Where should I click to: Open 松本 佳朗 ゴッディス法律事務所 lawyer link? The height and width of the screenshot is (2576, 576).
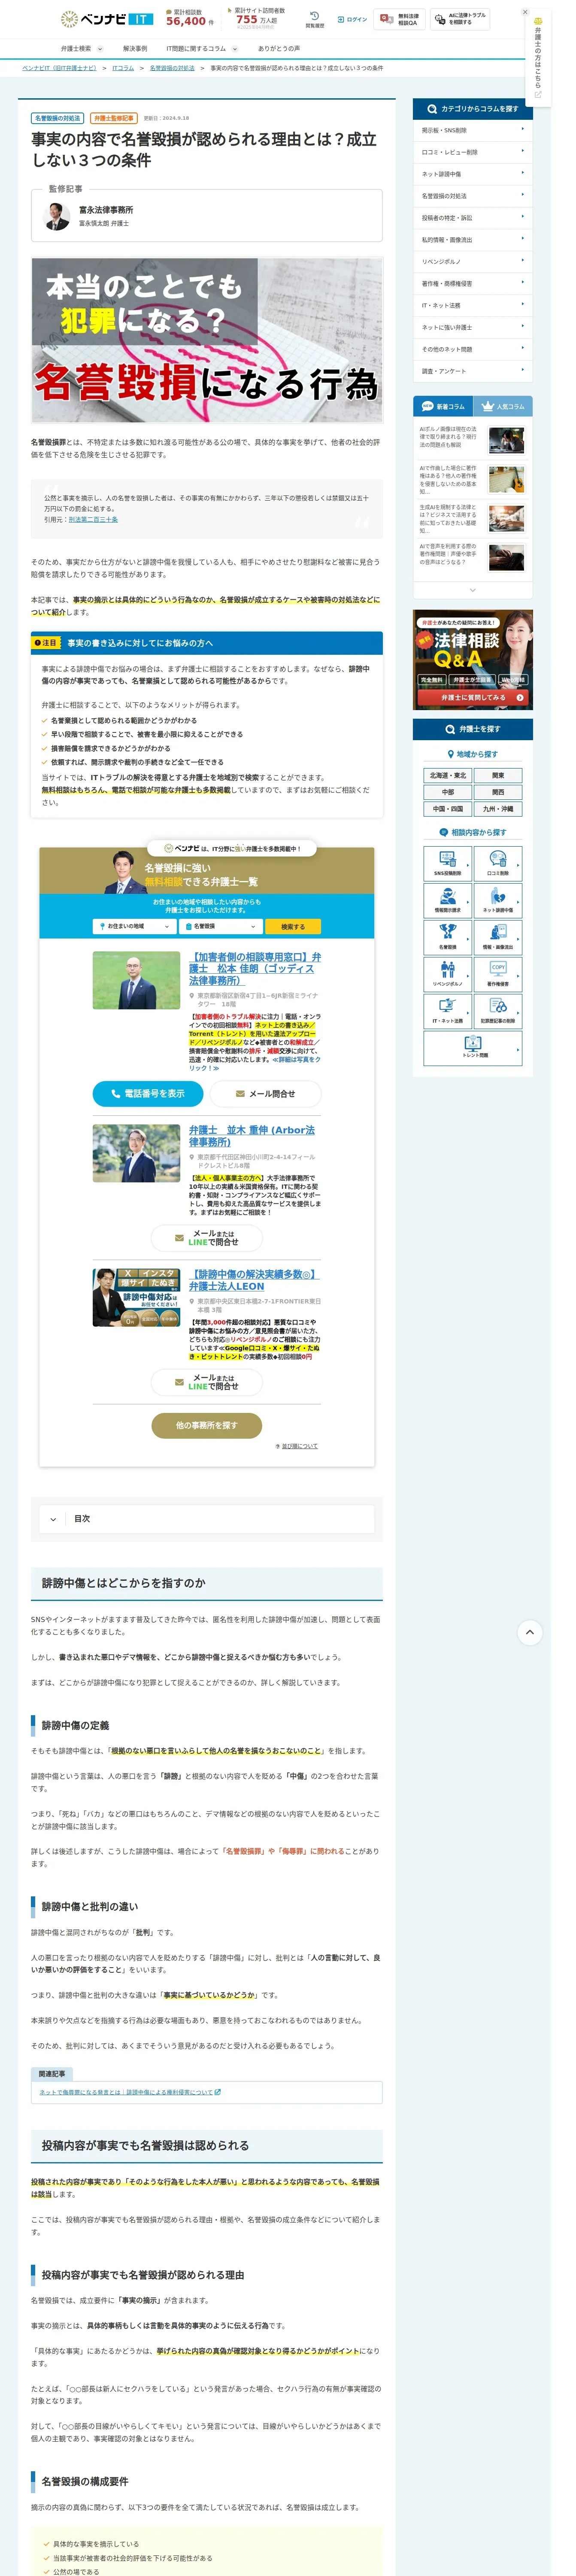[255, 968]
